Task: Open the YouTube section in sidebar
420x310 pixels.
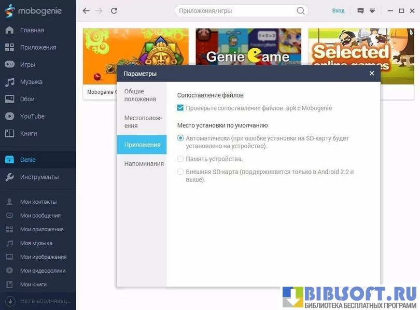Action: tap(32, 116)
